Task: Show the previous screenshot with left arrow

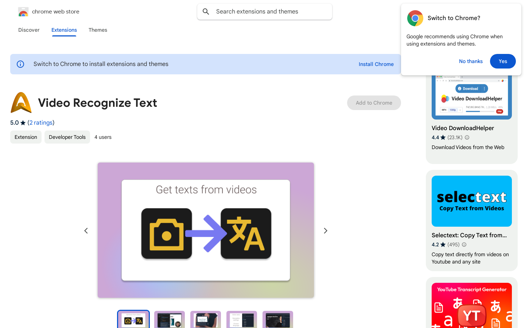Action: click(86, 231)
